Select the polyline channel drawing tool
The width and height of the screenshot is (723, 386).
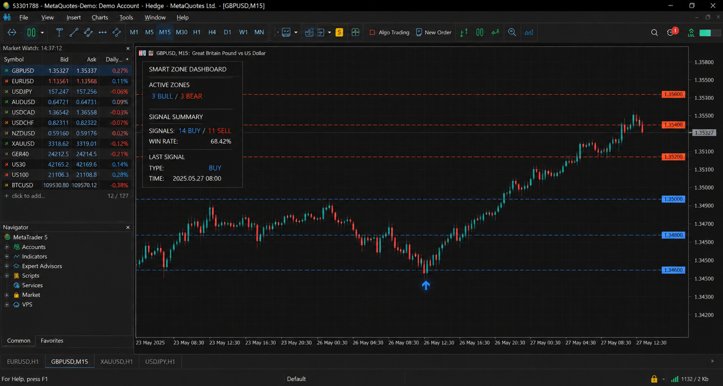[88, 32]
